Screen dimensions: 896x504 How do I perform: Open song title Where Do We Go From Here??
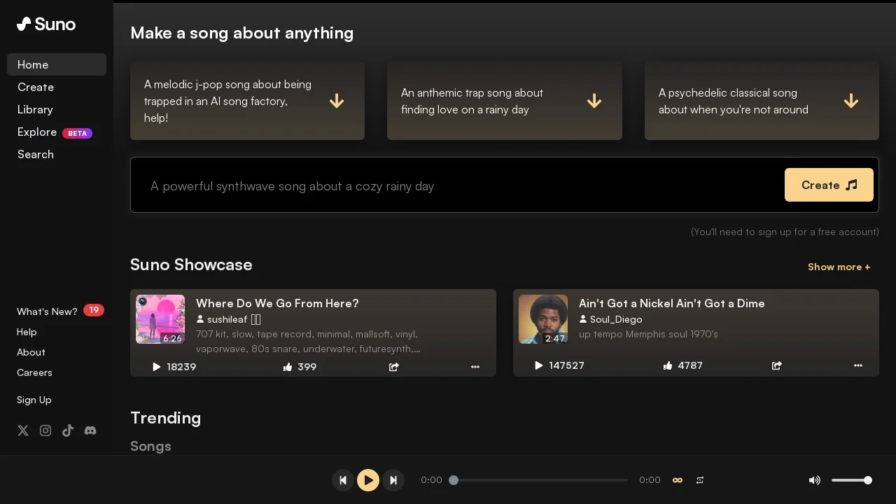pyautogui.click(x=277, y=303)
